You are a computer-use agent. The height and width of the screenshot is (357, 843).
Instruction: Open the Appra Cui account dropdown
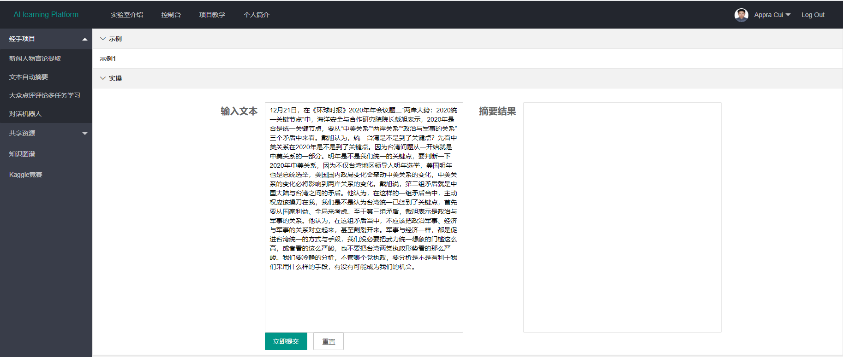772,15
